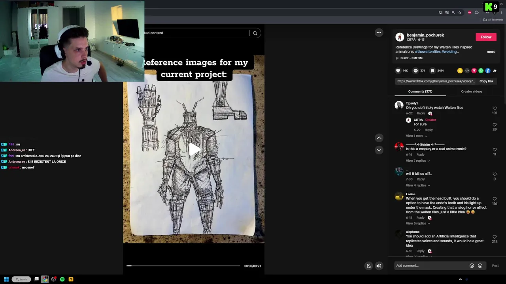
Task: Bookmark the video showing 2414 saves
Action: [432, 71]
